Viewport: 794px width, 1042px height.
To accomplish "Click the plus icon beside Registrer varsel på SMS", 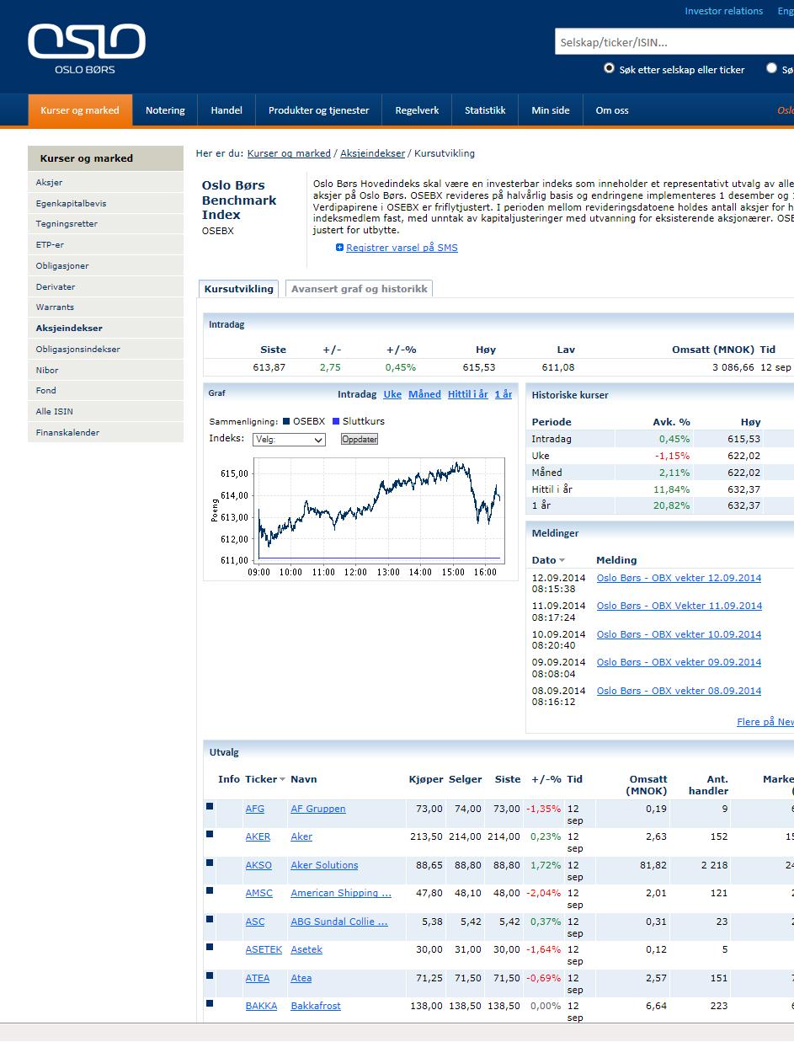I will click(339, 248).
